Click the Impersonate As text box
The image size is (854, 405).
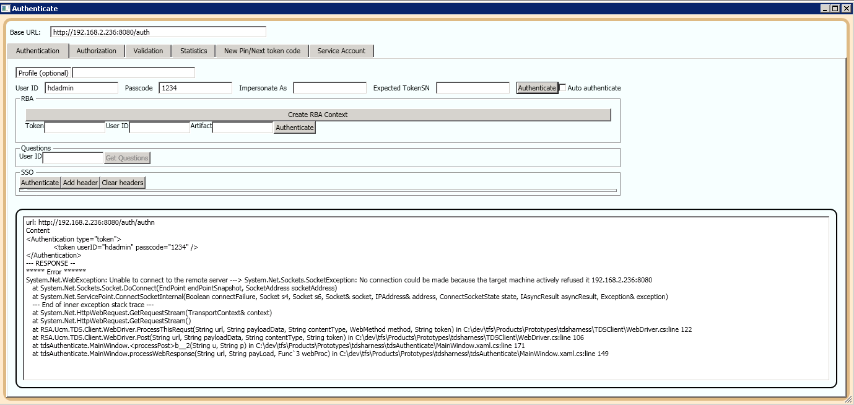point(329,88)
